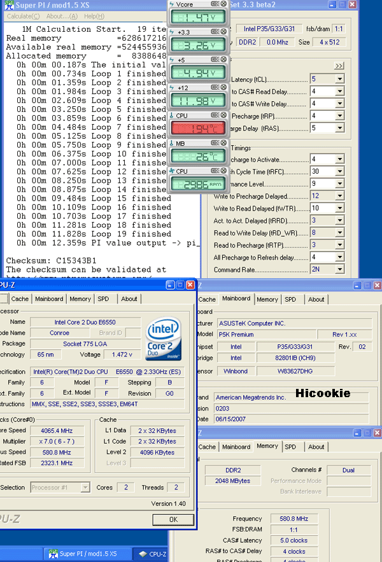Expand the Command Rate dropdown
Viewport: 382px width, 562px height.
(339, 269)
